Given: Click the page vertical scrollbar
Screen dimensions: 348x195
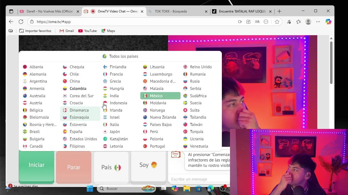Looking at the screenshot, I should 331,62.
